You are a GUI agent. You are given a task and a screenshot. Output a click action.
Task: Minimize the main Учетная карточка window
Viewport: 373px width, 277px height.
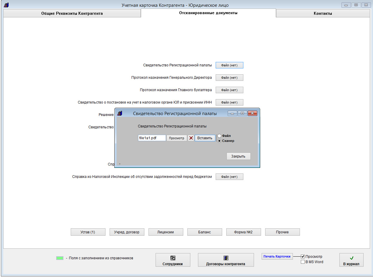pos(346,5)
